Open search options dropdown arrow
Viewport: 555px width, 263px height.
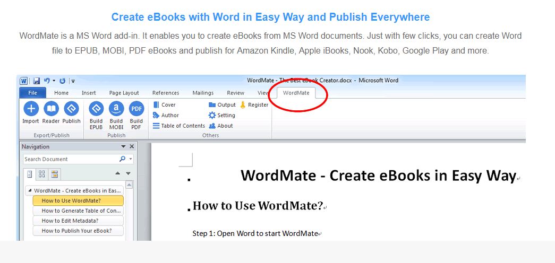[x=131, y=159]
